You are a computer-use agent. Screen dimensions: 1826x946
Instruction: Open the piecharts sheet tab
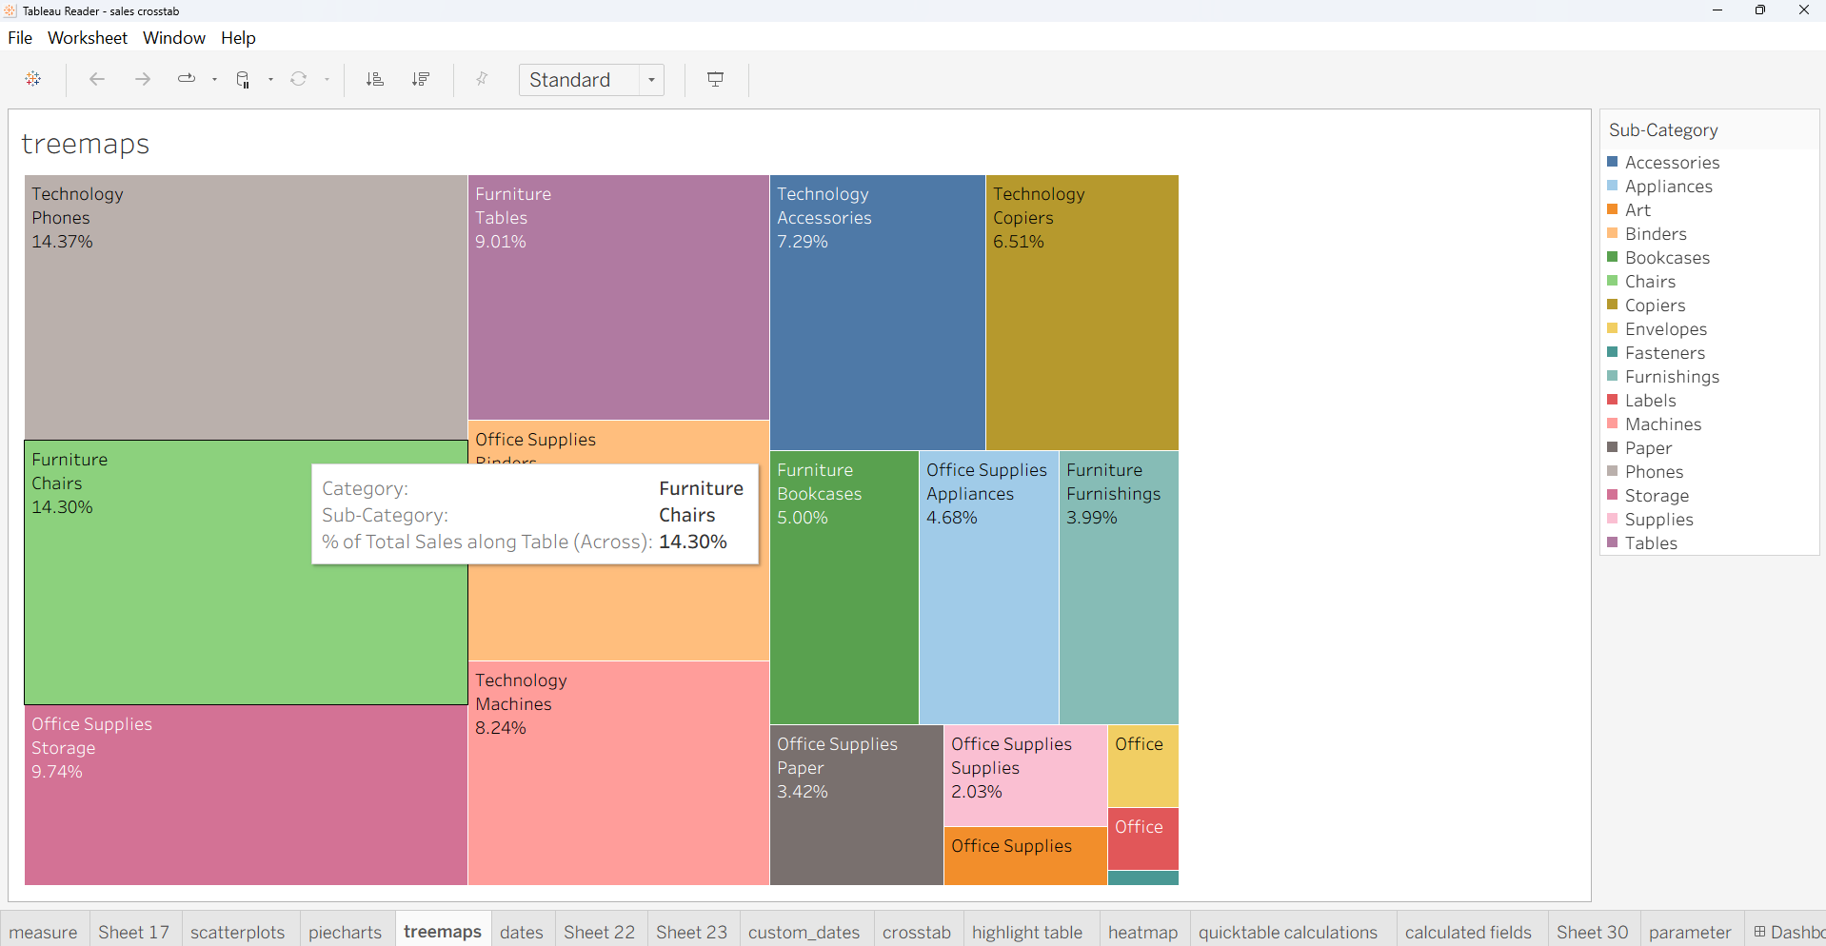click(x=345, y=932)
